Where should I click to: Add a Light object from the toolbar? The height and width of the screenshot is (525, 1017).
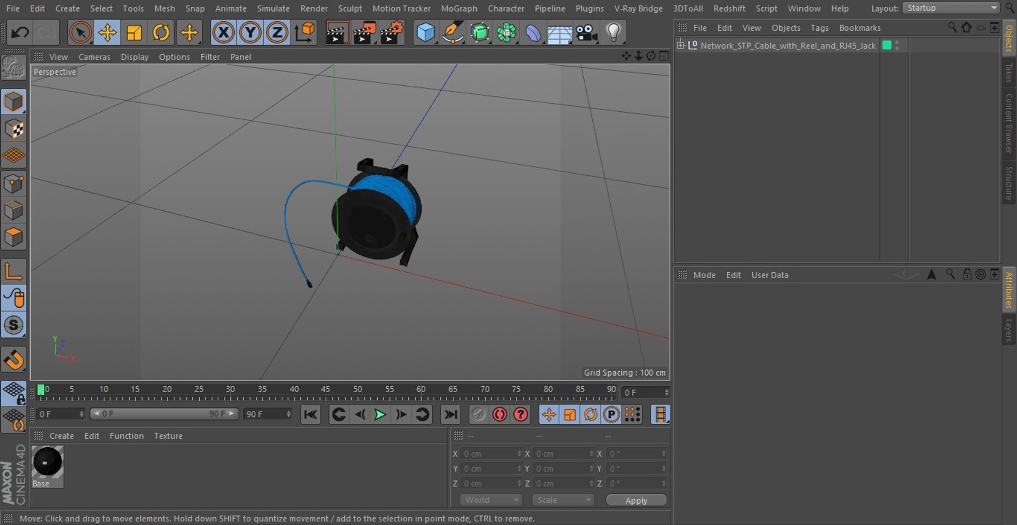pos(613,33)
